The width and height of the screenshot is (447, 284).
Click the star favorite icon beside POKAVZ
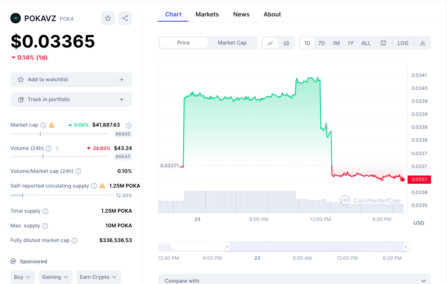pyautogui.click(x=108, y=18)
